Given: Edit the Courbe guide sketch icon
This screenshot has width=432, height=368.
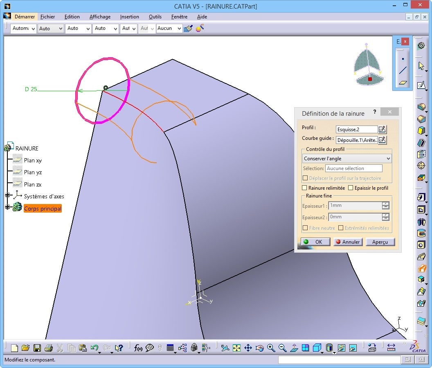Looking at the screenshot, I should point(382,140).
